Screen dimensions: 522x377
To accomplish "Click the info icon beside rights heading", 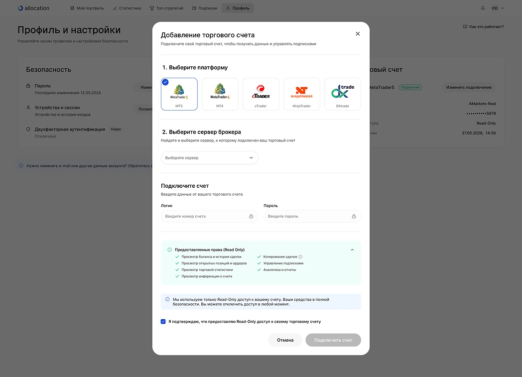I will tap(169, 250).
